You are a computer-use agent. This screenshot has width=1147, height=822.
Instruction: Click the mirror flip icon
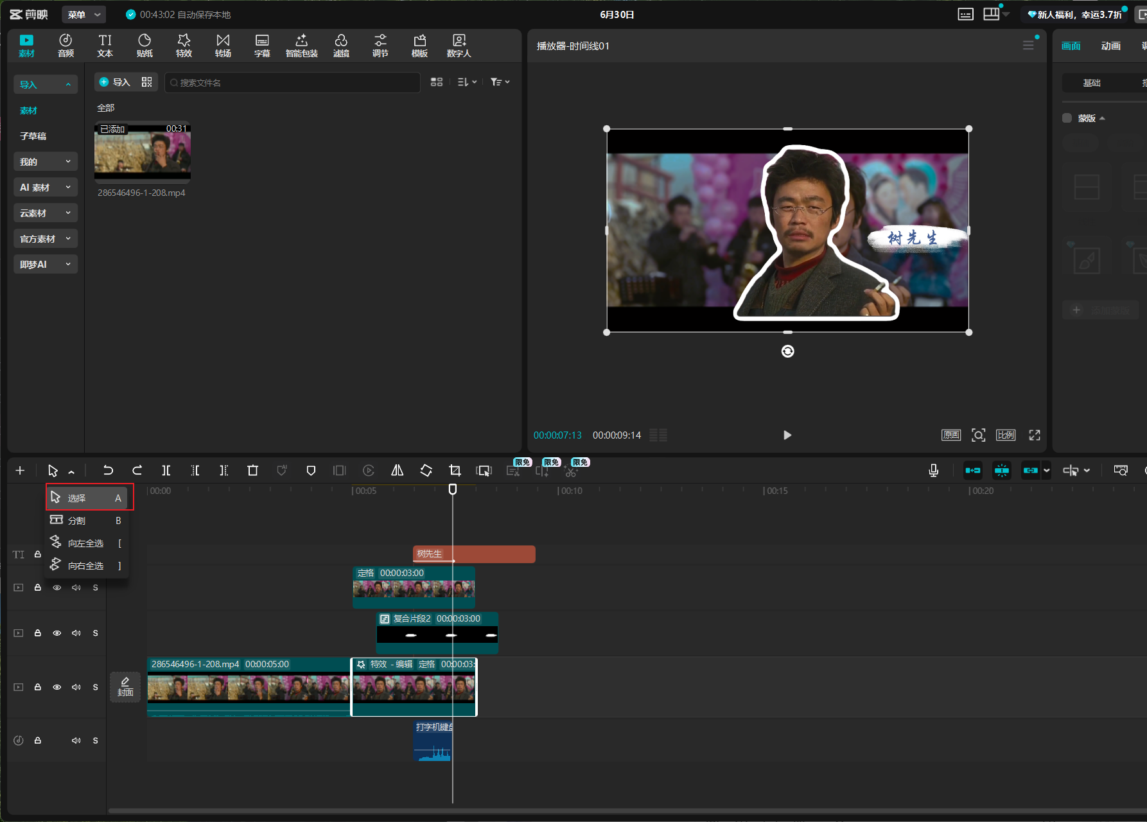pyautogui.click(x=398, y=471)
